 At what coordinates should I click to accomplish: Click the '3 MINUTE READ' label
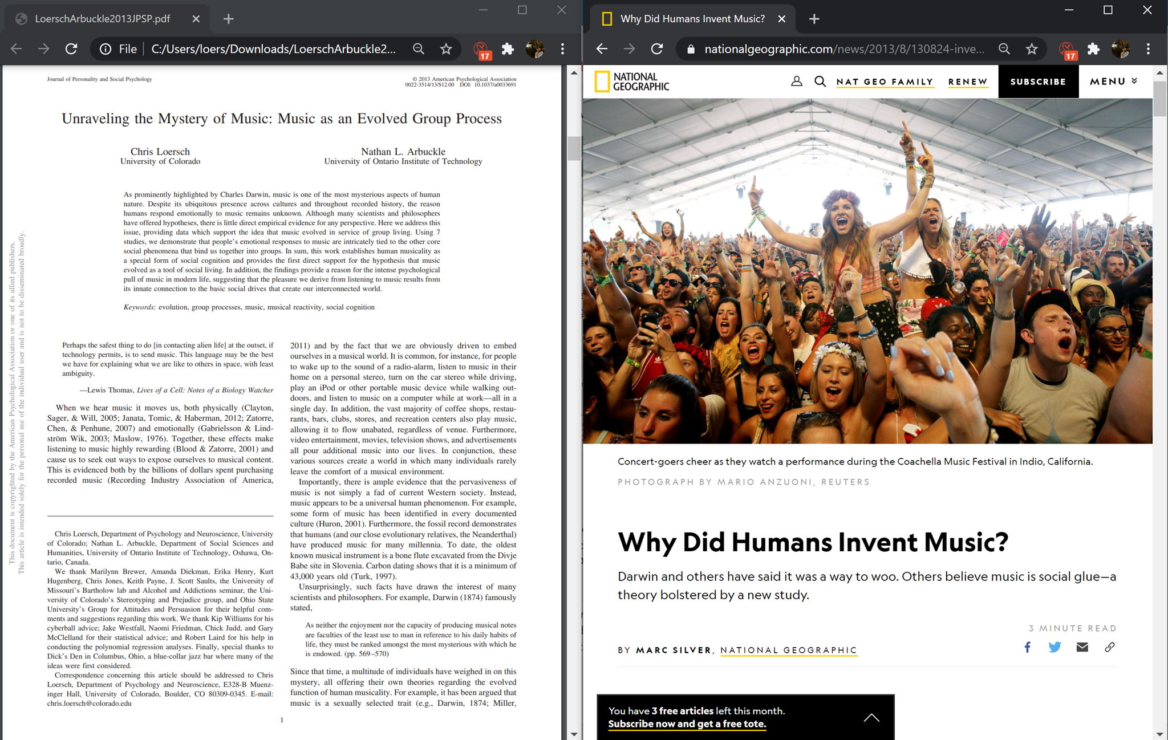point(1073,628)
